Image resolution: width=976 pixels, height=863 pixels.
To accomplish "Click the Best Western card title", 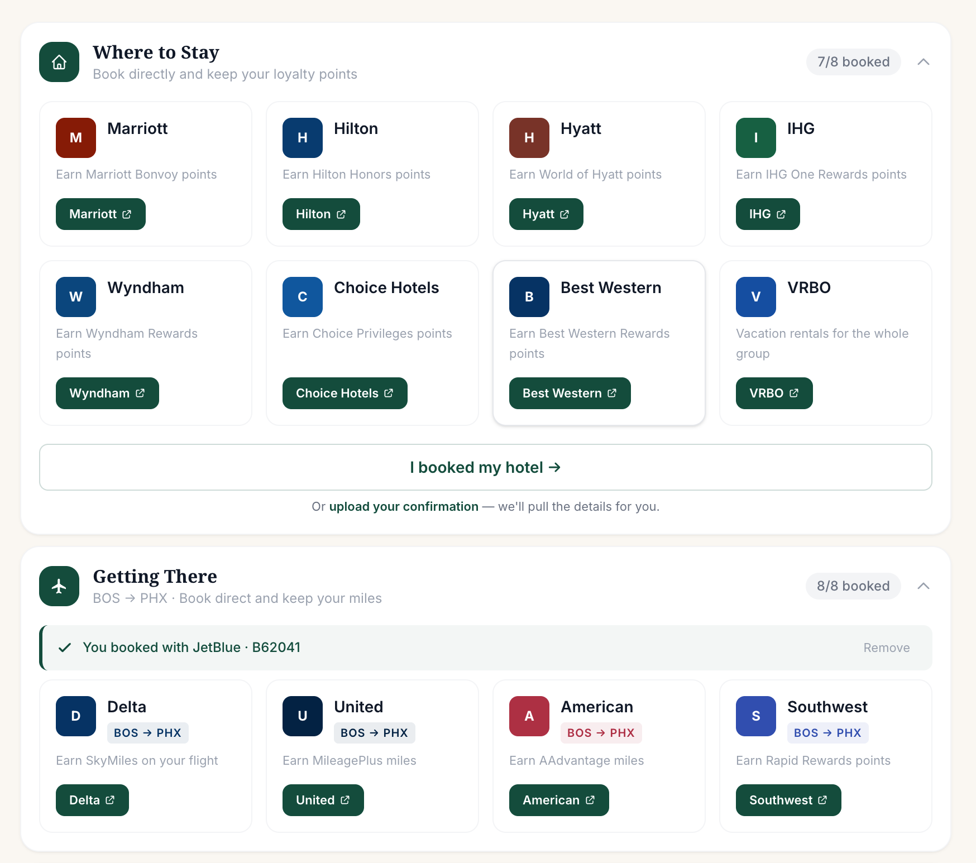I will (x=611, y=288).
